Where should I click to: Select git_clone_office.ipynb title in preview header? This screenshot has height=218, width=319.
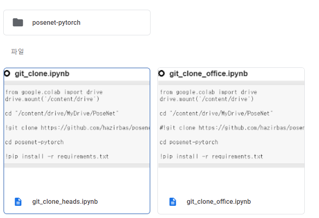coord(208,73)
